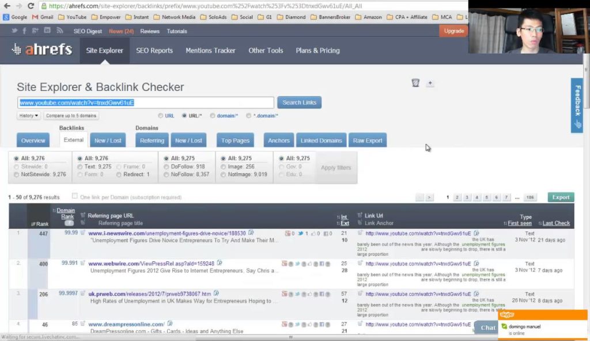Screen dimensions: 590x341
Task: Open the Google Plus icon in top bar
Action: click(35, 31)
